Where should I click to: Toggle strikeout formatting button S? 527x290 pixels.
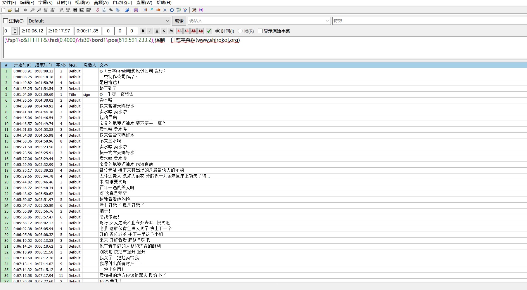[x=164, y=31]
